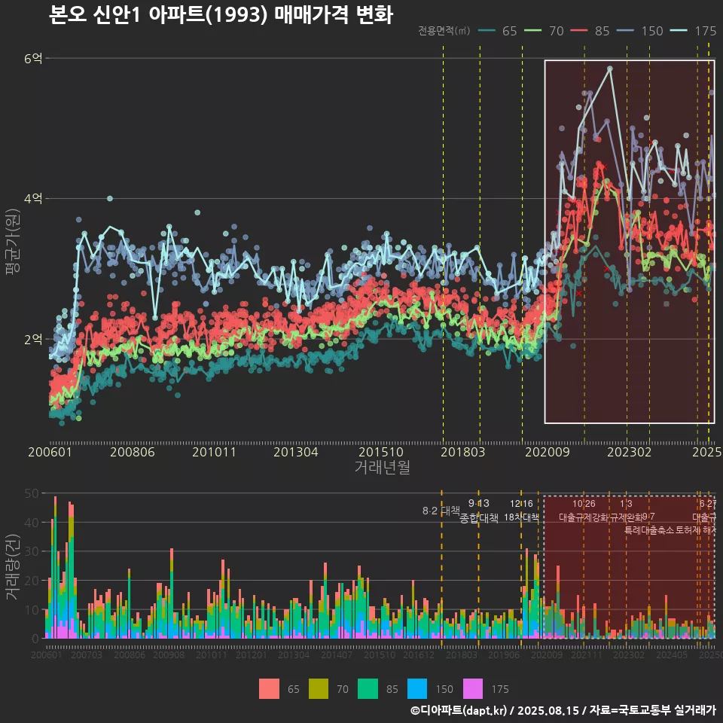Select the '65' label in the top price legend
Viewport: 723px width, 723px height.
[510, 31]
